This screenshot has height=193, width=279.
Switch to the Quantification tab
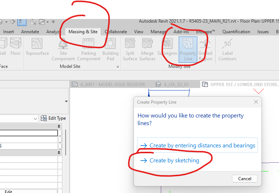point(236,32)
